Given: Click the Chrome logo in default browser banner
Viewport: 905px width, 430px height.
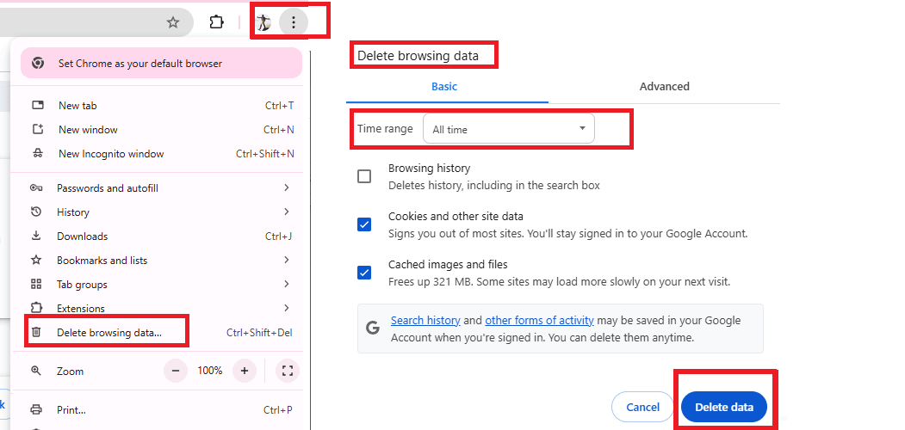Looking at the screenshot, I should click(38, 64).
